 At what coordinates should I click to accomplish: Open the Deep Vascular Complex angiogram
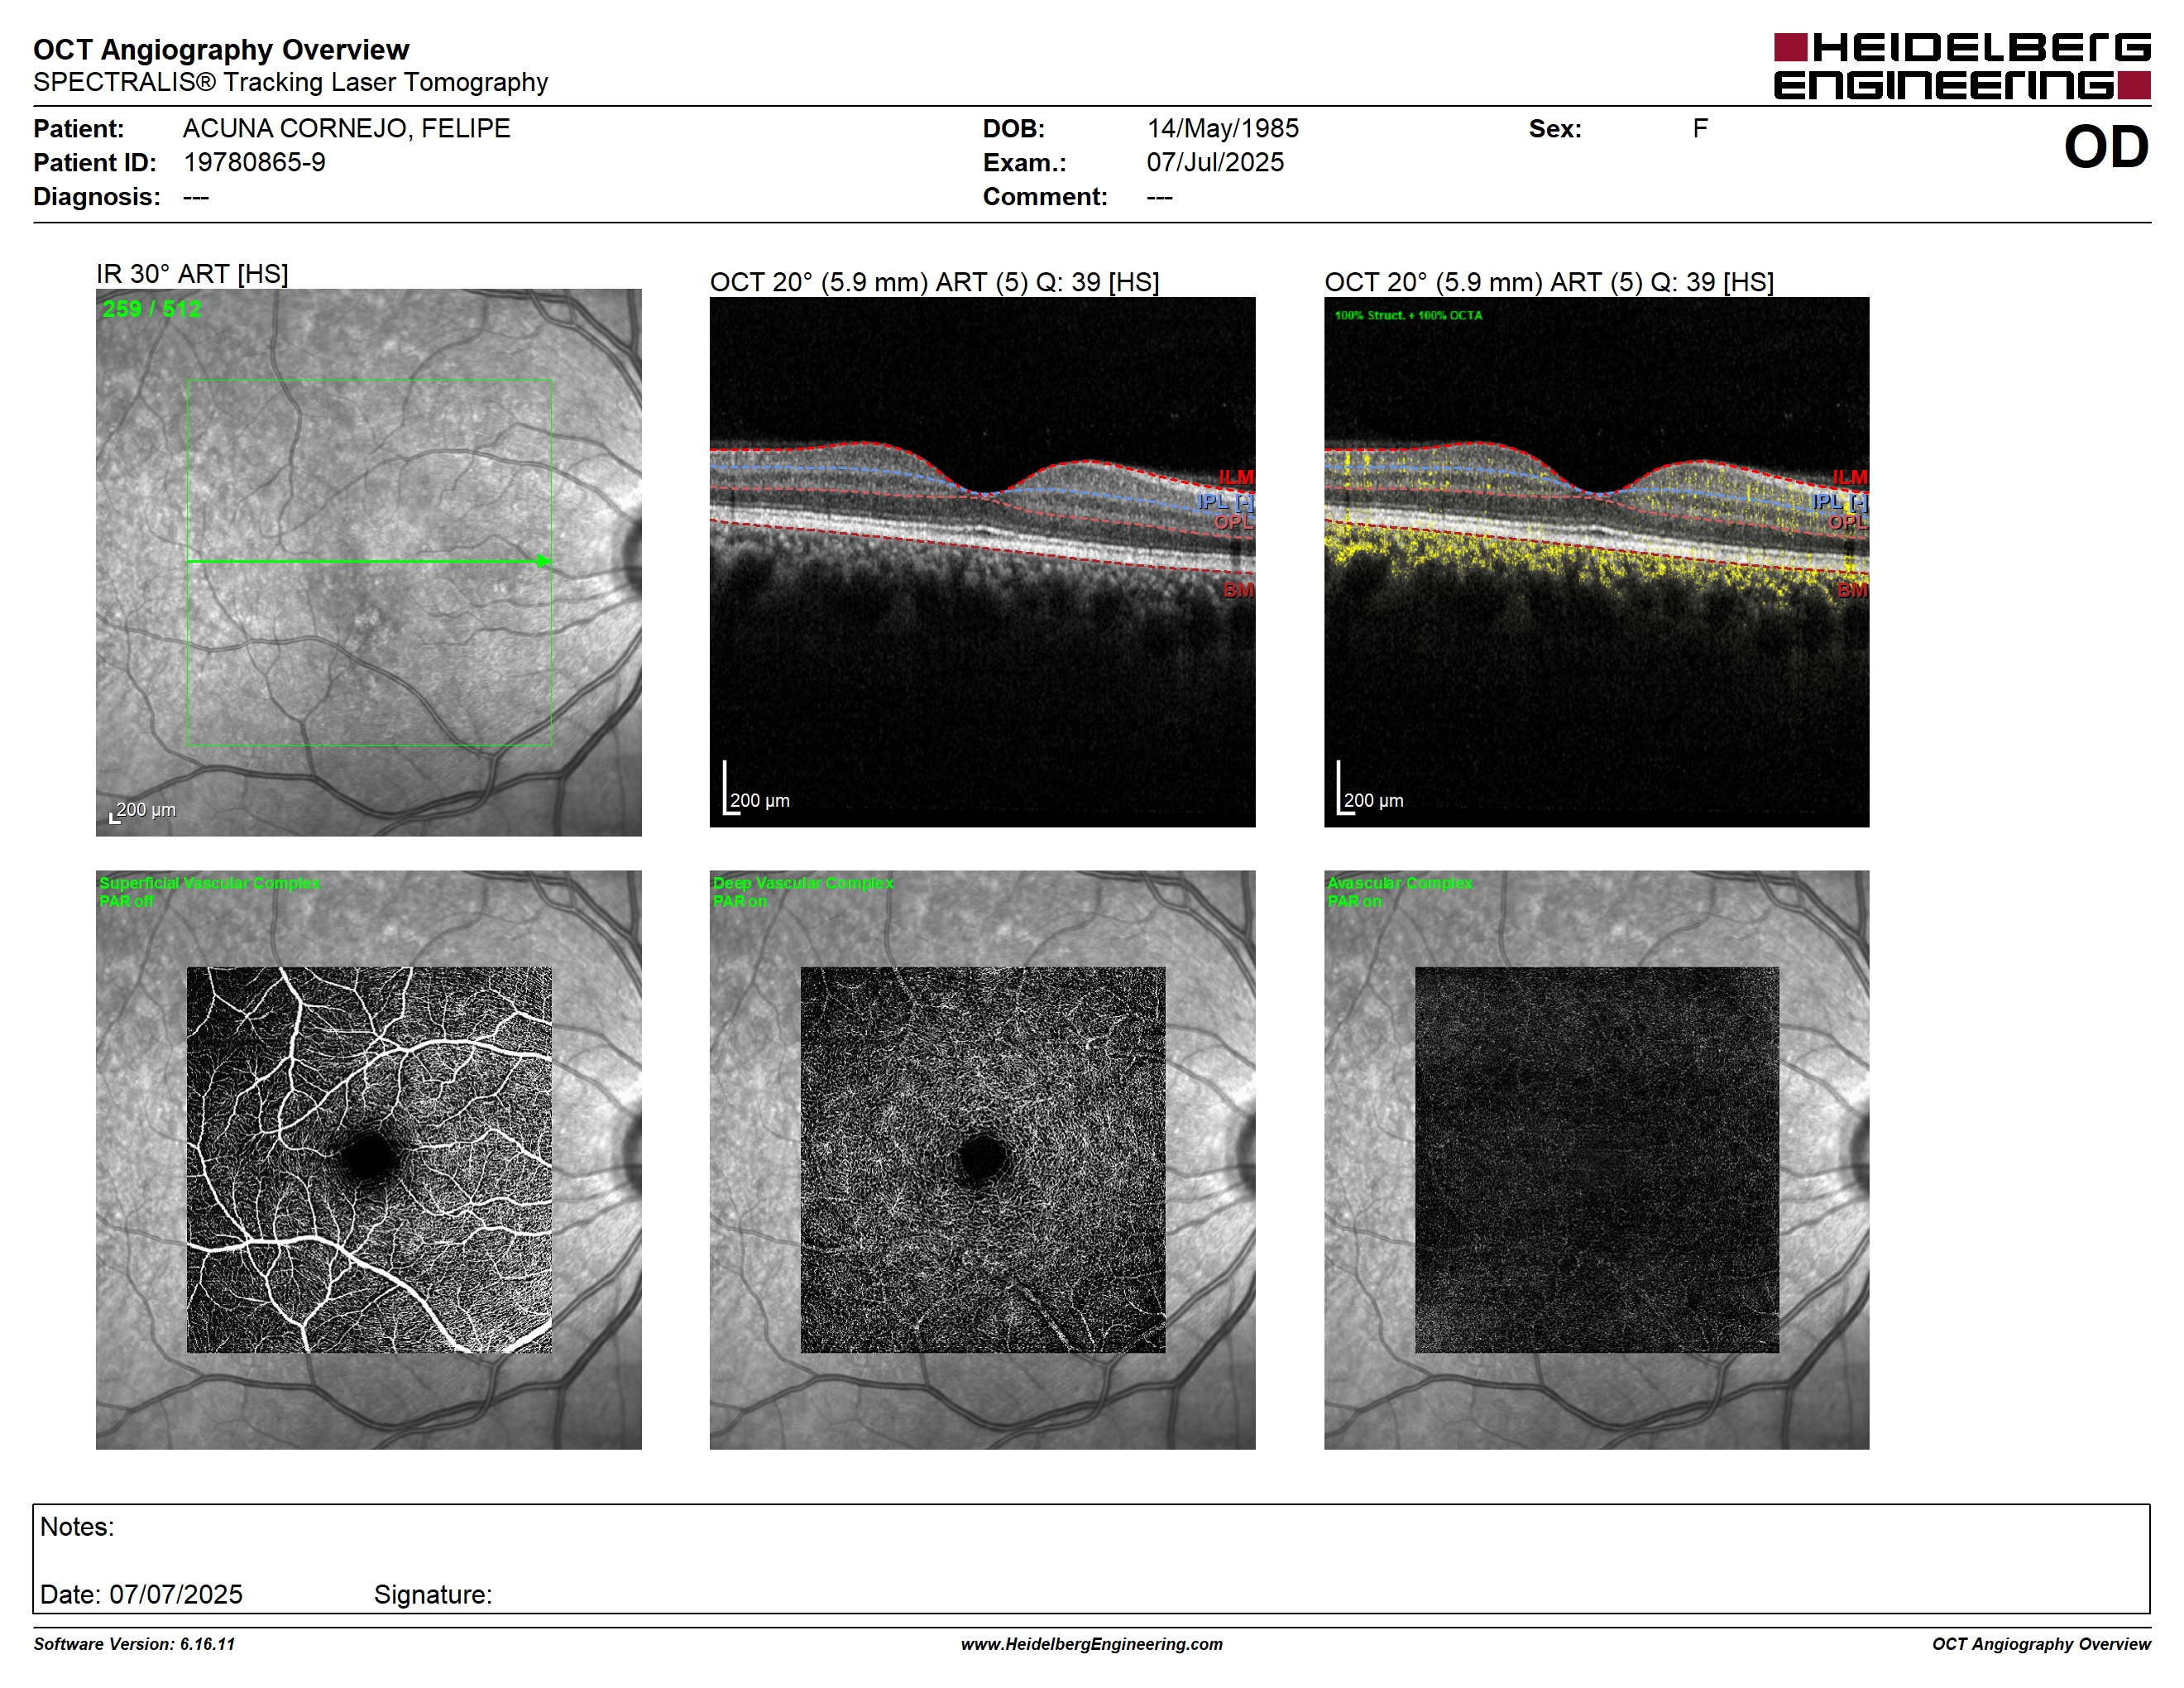(982, 1159)
